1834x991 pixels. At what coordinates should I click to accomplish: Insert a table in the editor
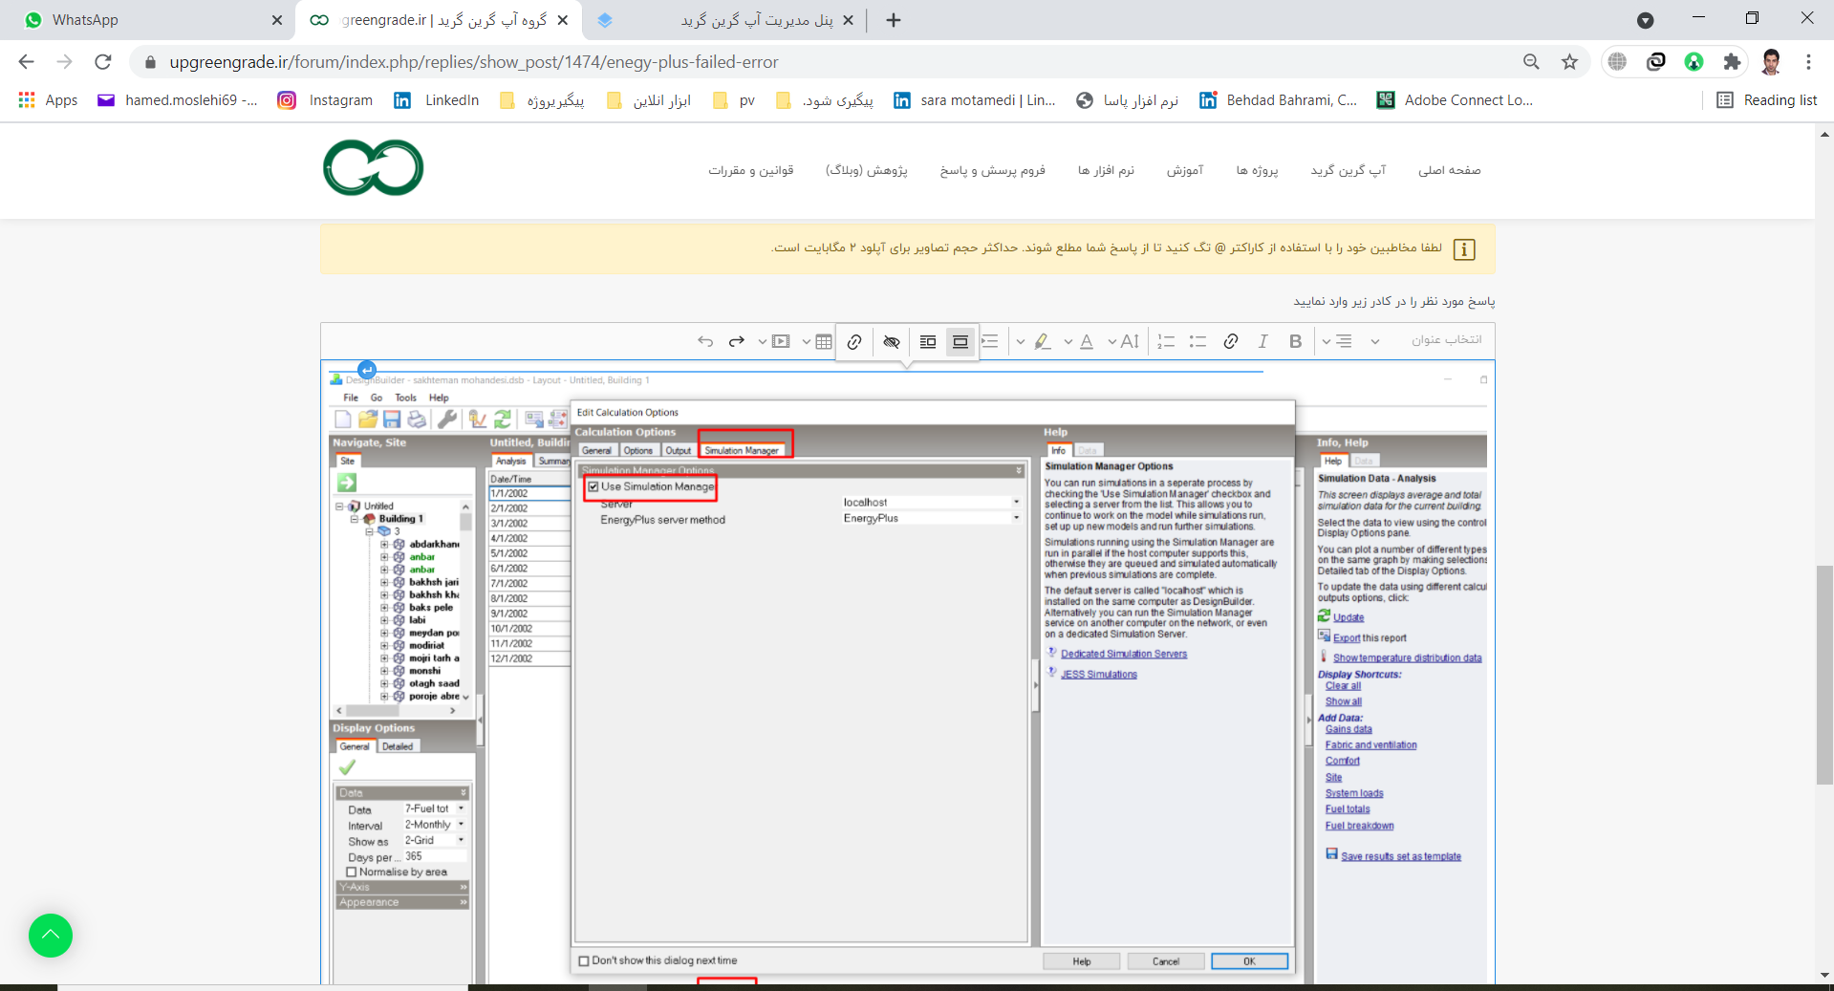tap(824, 341)
